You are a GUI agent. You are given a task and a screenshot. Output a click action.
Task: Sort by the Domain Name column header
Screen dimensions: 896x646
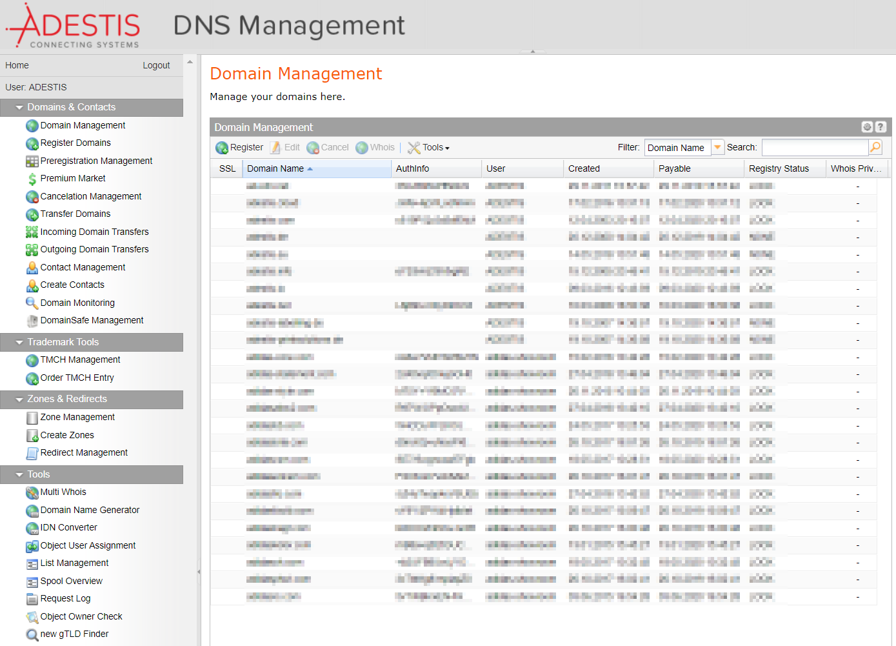275,168
